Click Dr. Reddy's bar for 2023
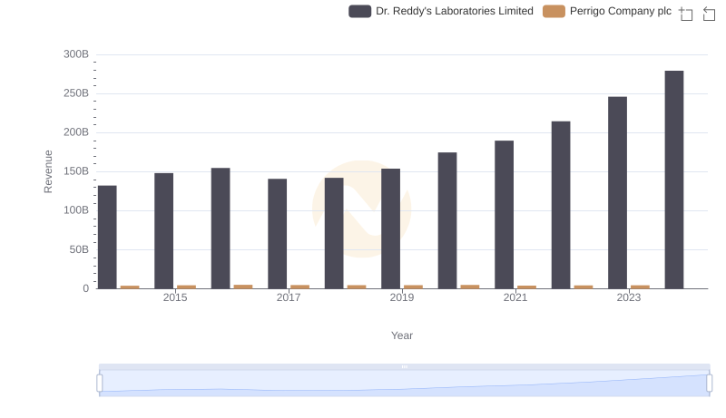The width and height of the screenshot is (726, 418). pyautogui.click(x=618, y=193)
